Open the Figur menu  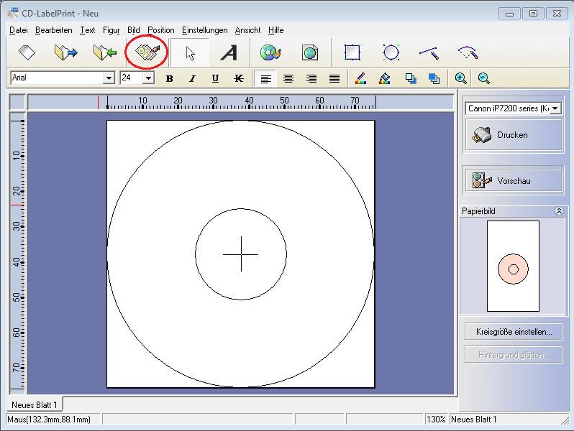(x=111, y=30)
